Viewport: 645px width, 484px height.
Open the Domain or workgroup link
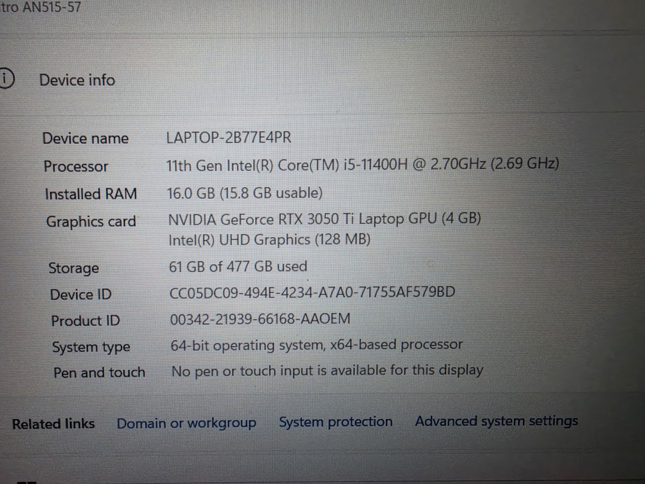coord(186,424)
